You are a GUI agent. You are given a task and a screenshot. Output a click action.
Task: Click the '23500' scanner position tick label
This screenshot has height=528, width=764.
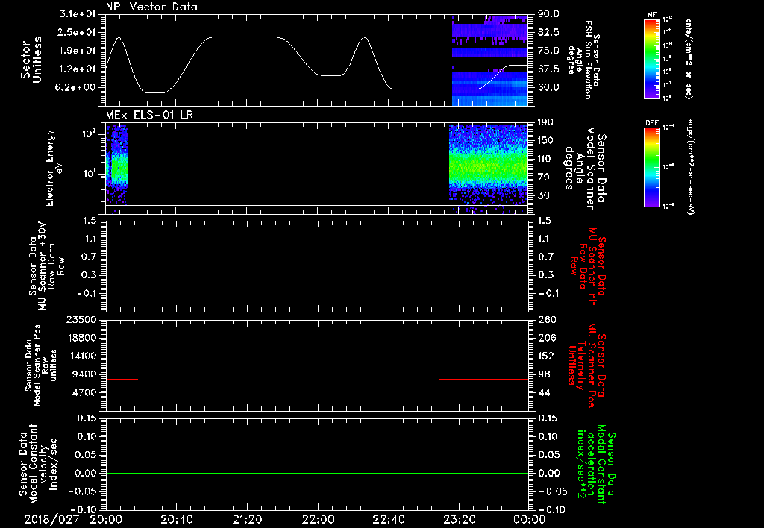[x=82, y=319]
